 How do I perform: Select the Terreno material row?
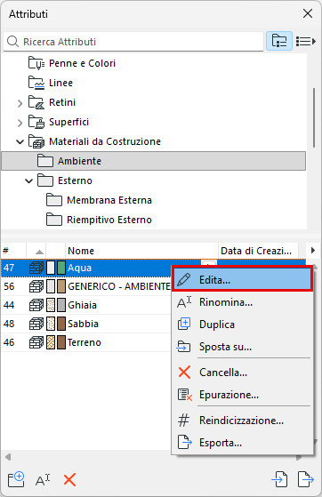(86, 342)
